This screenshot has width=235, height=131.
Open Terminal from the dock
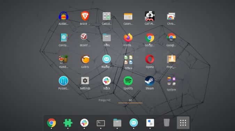(101, 123)
